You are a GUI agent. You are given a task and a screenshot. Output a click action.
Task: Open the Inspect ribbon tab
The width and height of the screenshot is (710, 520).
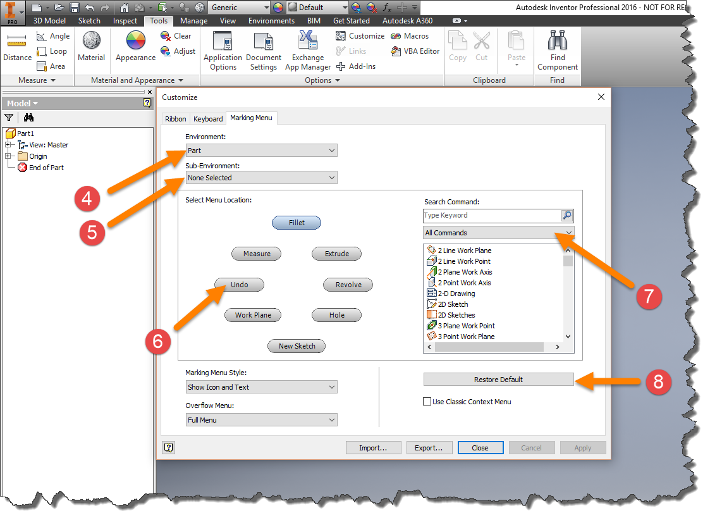click(125, 21)
